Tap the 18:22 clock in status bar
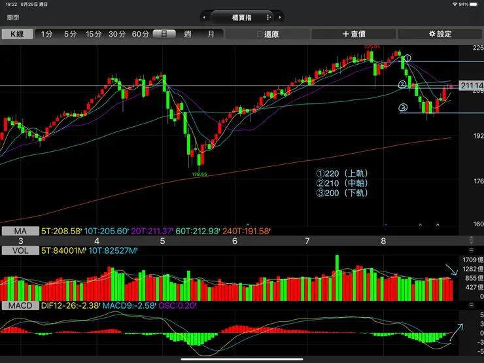This screenshot has height=363, width=484. (x=11, y=5)
